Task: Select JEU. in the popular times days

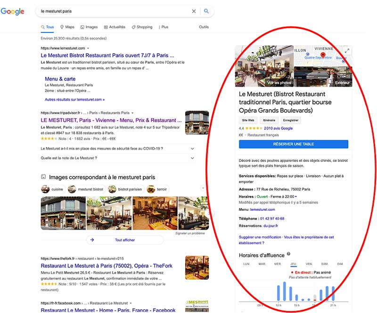Action: coord(294,264)
